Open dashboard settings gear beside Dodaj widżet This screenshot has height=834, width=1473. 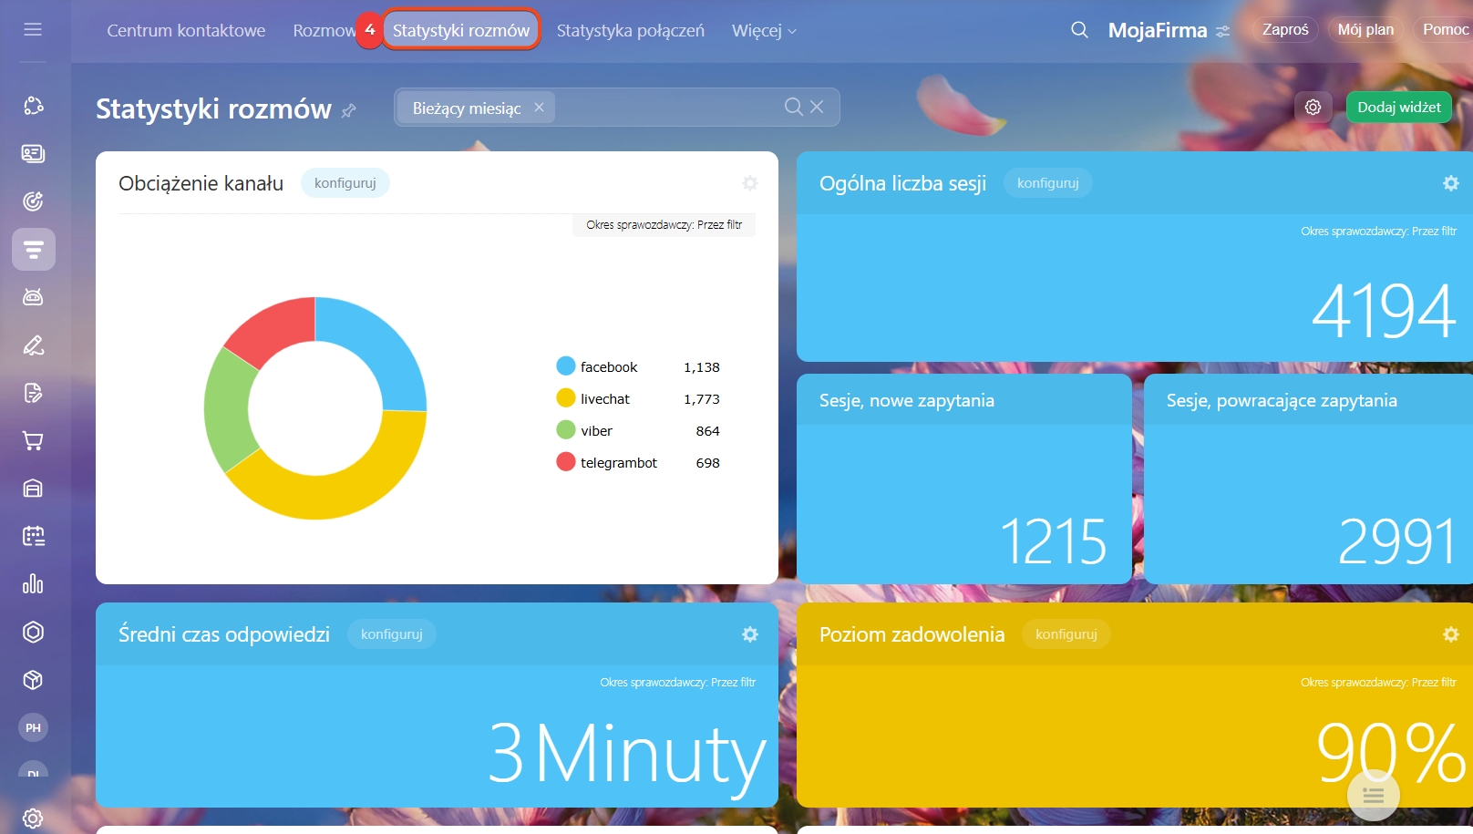pos(1313,108)
